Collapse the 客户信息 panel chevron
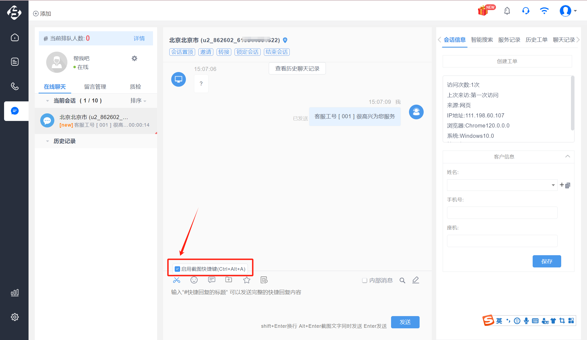 click(568, 156)
